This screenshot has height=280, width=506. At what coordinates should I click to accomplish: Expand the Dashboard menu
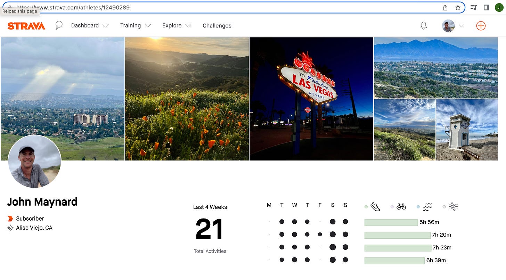coord(90,26)
